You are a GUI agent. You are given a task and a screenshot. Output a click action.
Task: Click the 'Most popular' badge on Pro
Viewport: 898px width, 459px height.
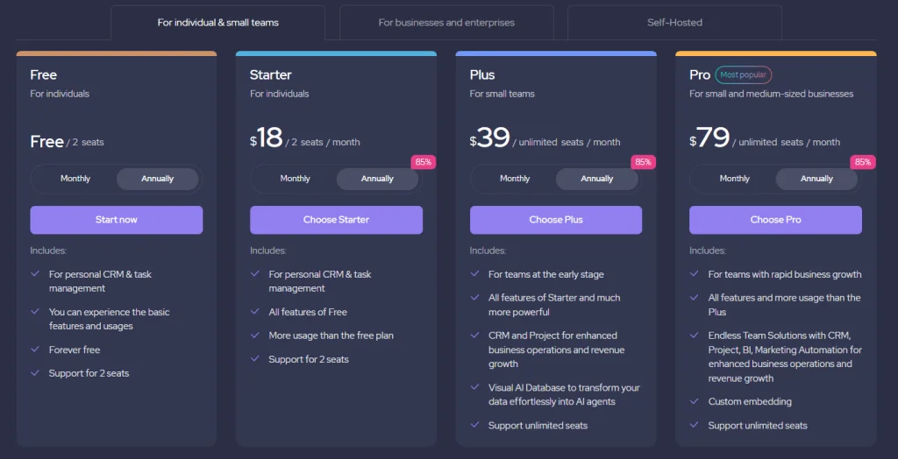743,75
